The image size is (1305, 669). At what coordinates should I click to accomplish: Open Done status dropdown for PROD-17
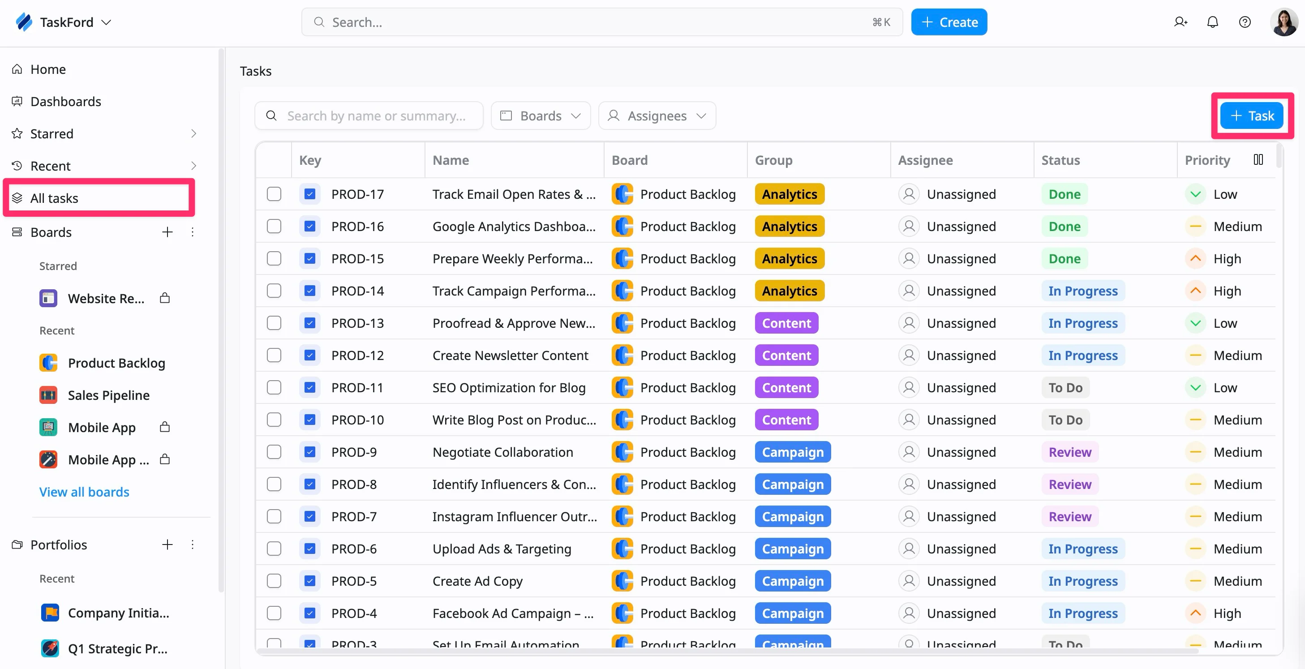1065,194
